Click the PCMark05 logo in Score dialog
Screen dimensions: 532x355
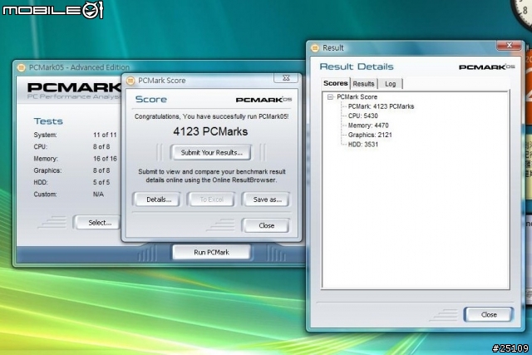point(264,100)
